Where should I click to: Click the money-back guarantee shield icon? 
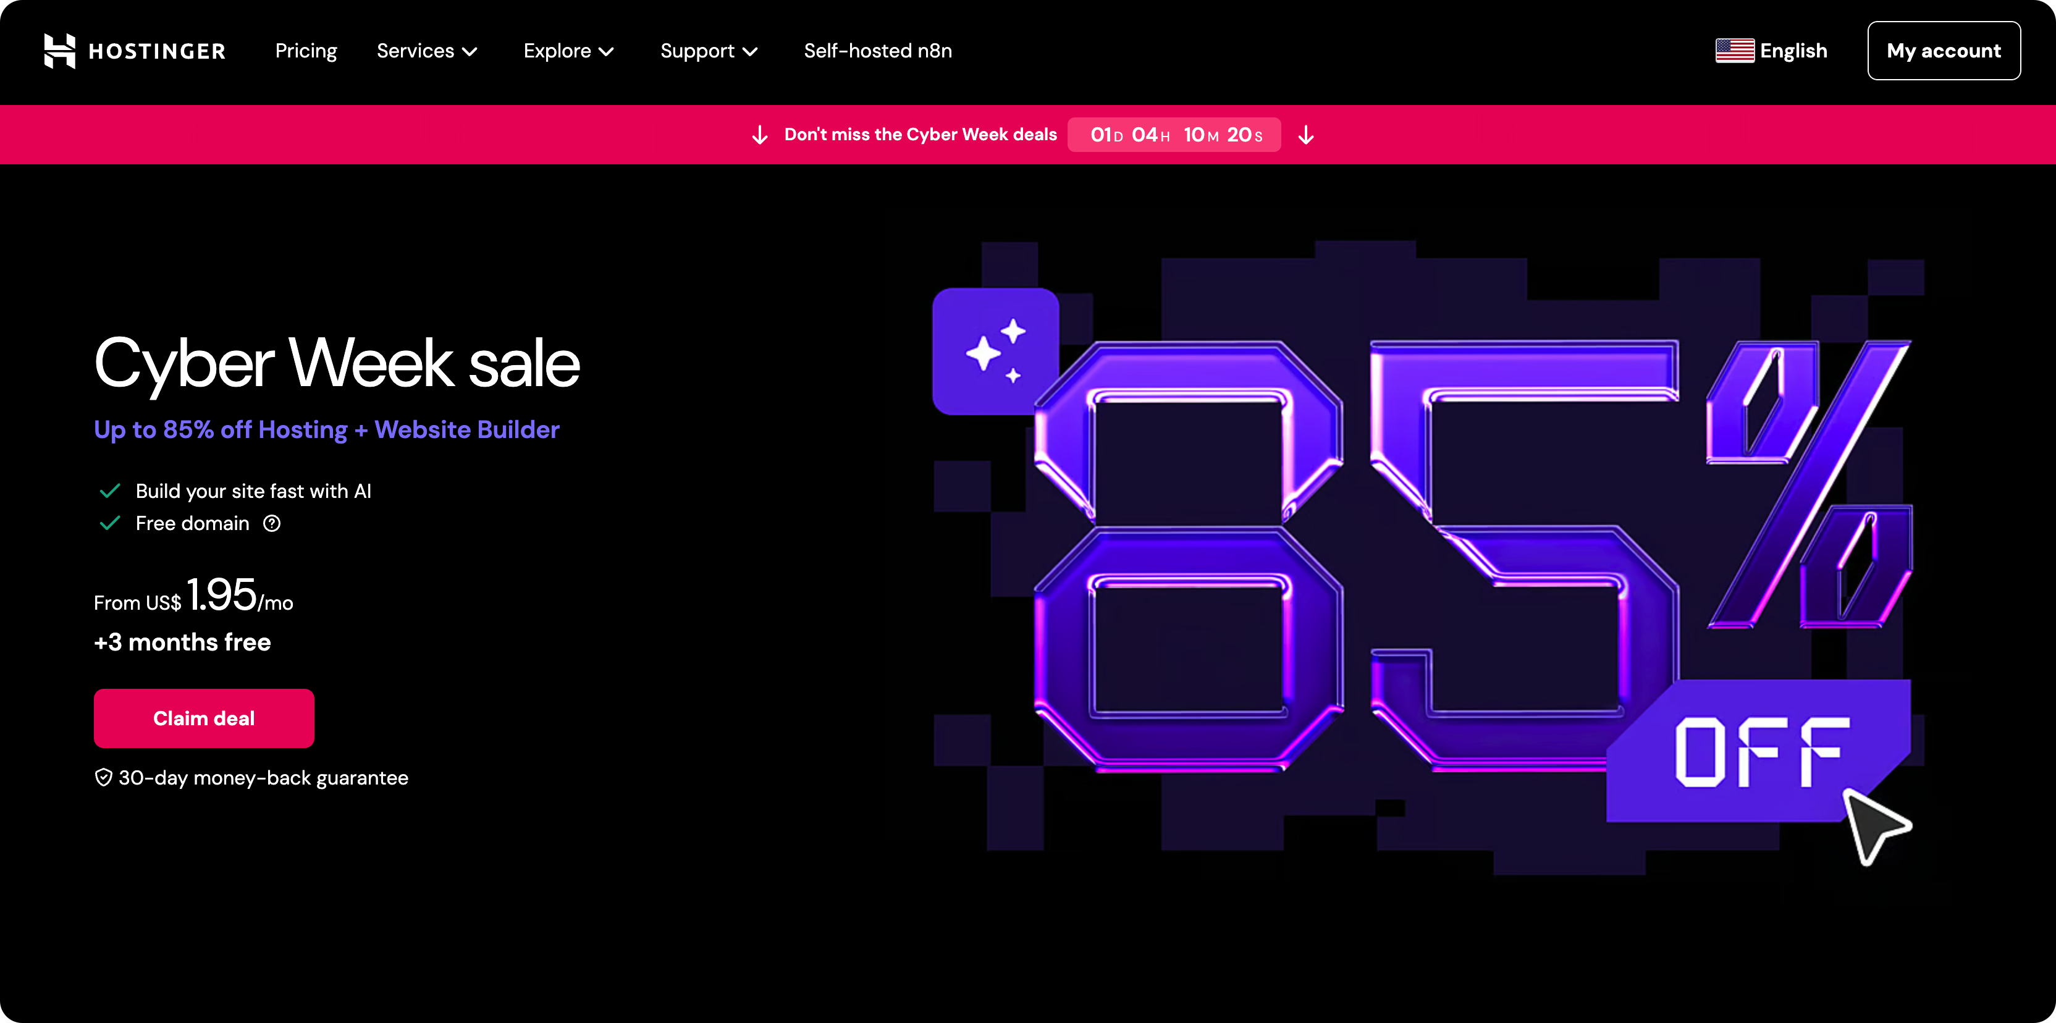pyautogui.click(x=103, y=777)
